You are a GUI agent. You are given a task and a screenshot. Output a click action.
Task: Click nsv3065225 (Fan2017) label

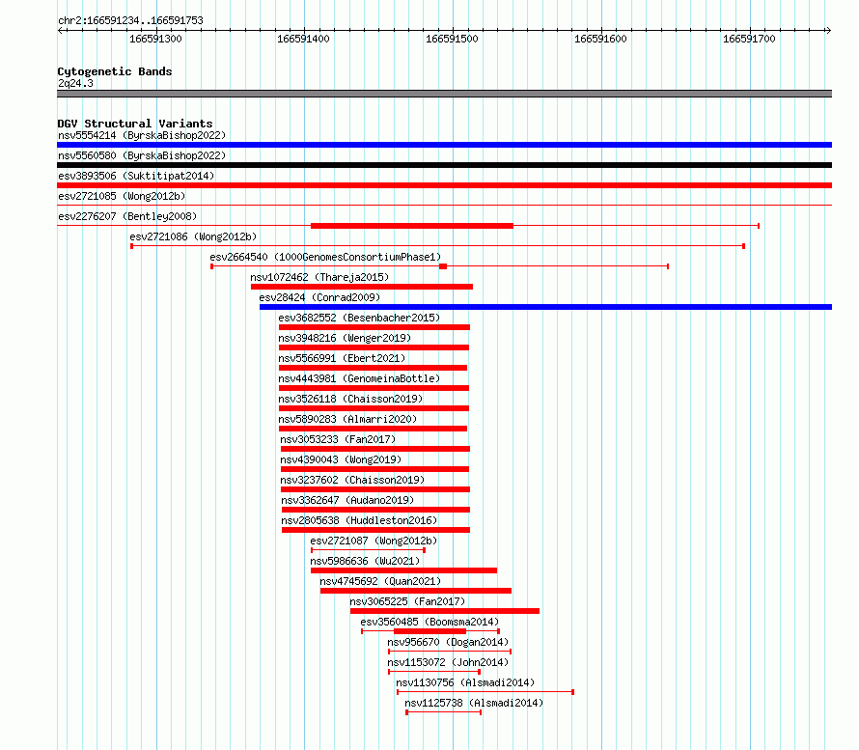(407, 601)
